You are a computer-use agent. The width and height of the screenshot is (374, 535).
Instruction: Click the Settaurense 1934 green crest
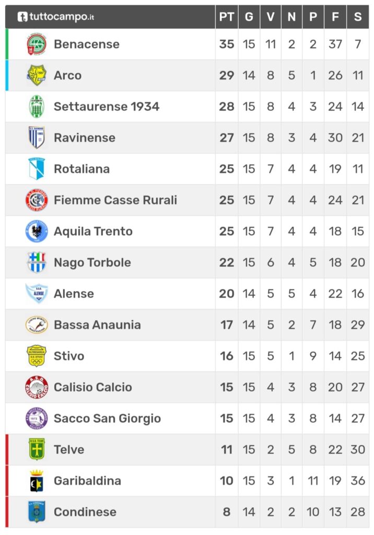coord(37,107)
